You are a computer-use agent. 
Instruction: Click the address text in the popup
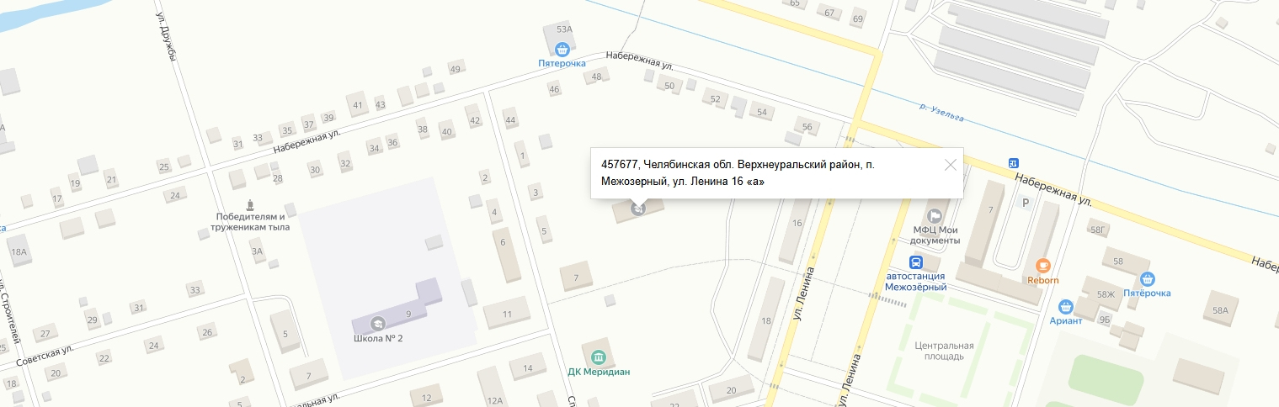738,173
